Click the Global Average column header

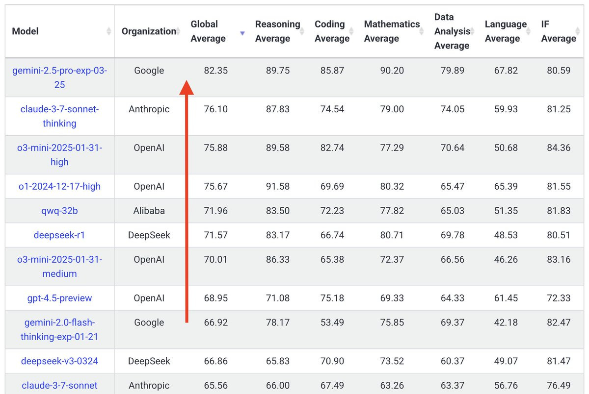208,31
